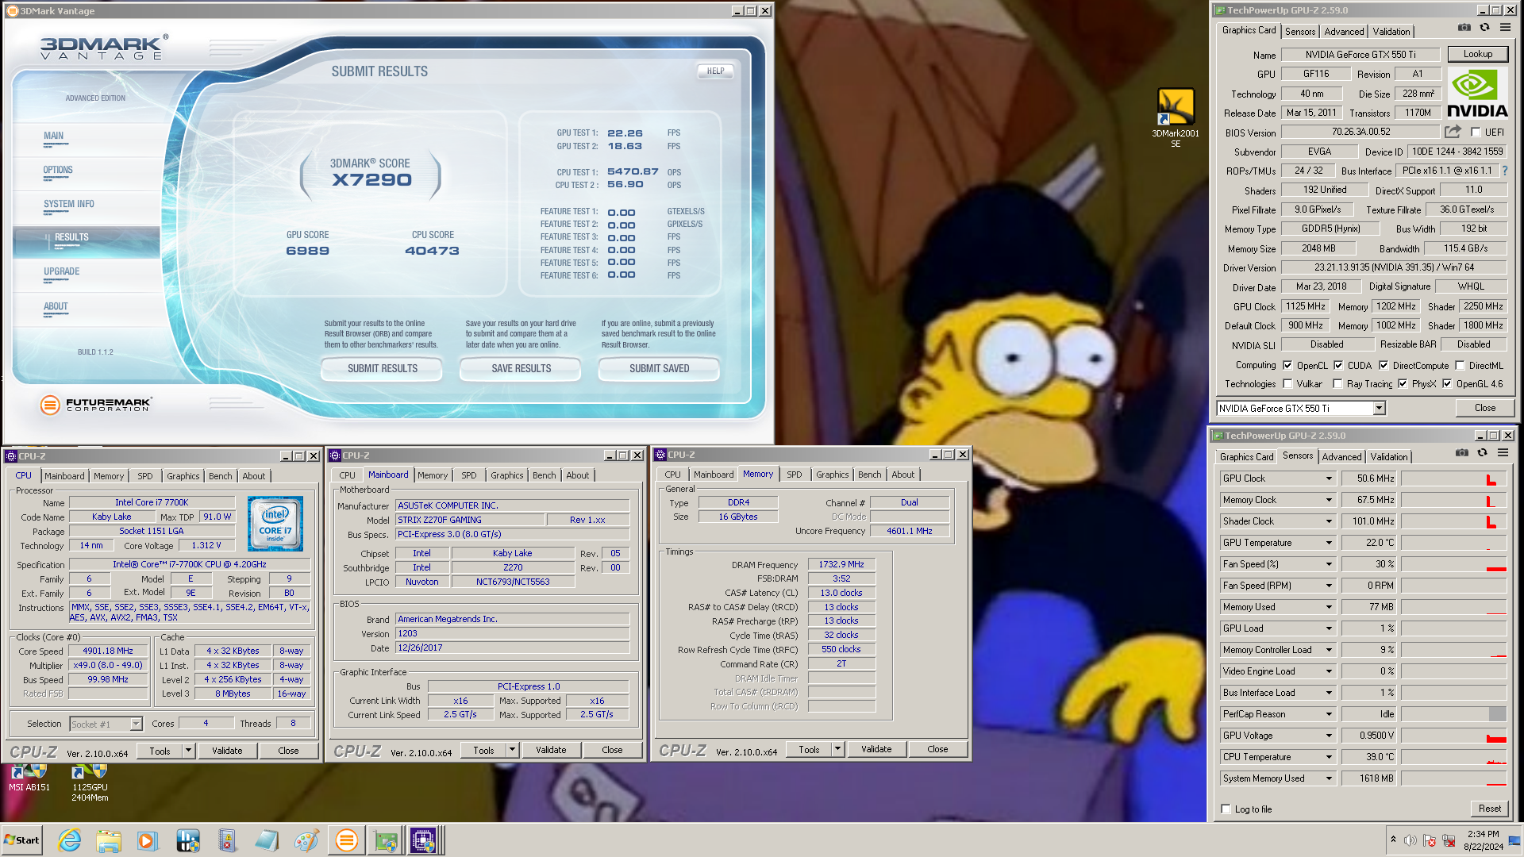Show hidden system tray icons arrow

[x=1393, y=840]
